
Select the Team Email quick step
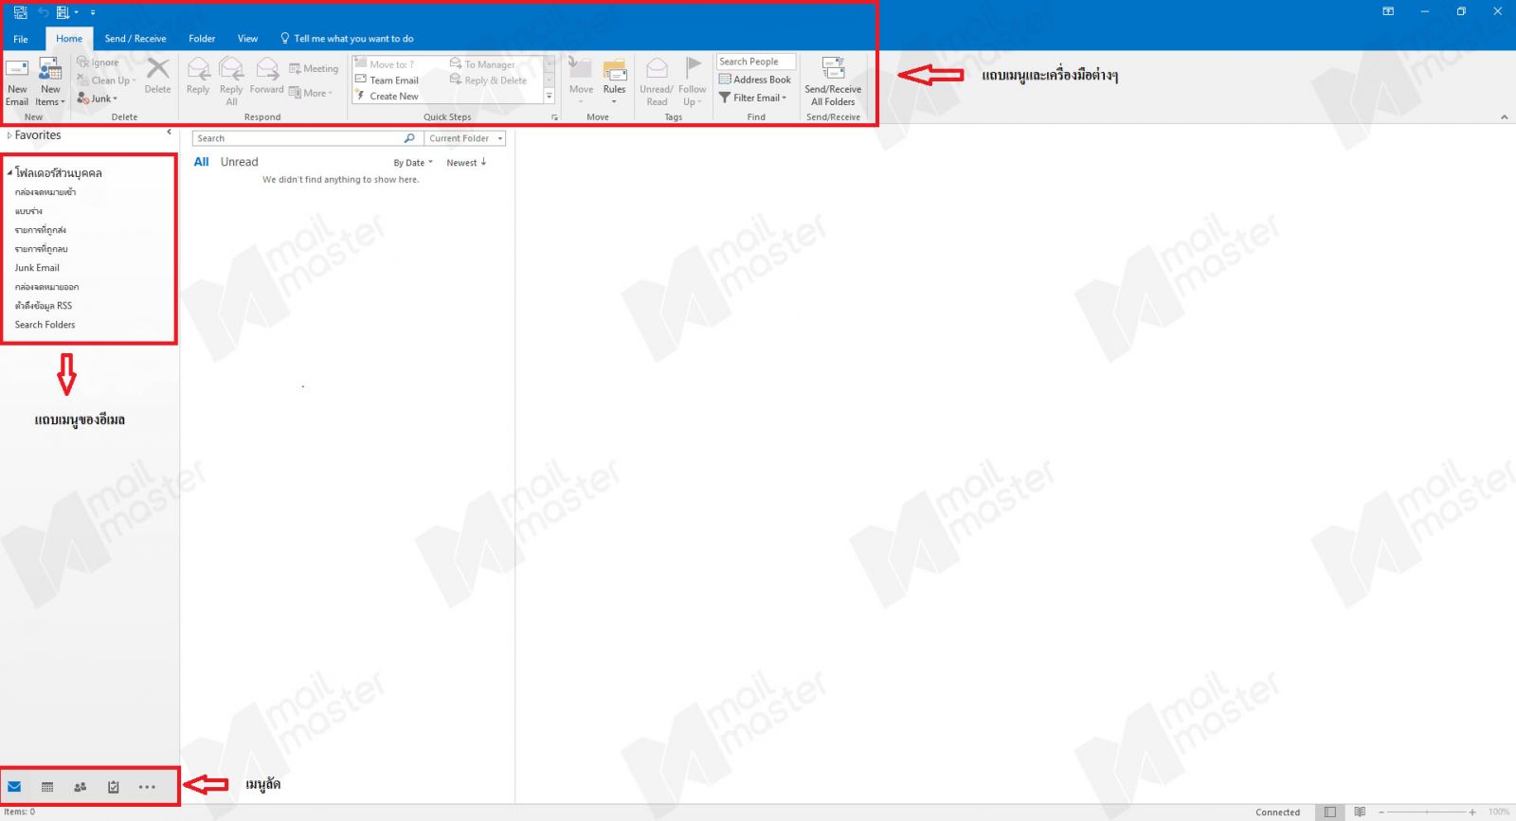point(387,80)
